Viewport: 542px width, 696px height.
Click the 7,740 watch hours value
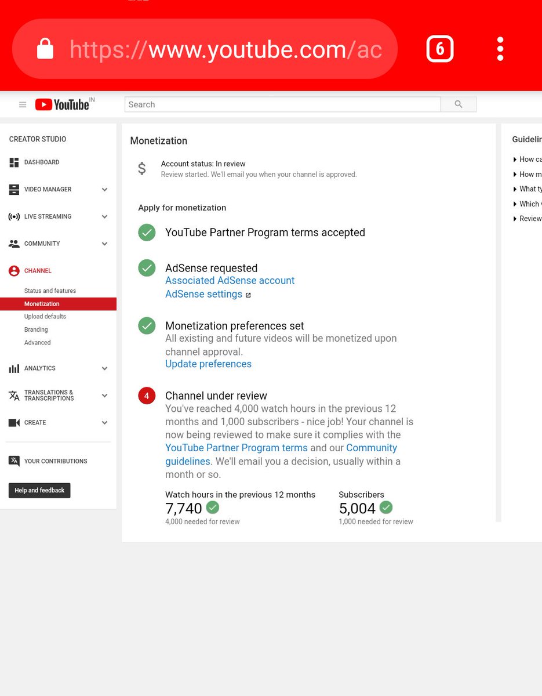pos(184,509)
